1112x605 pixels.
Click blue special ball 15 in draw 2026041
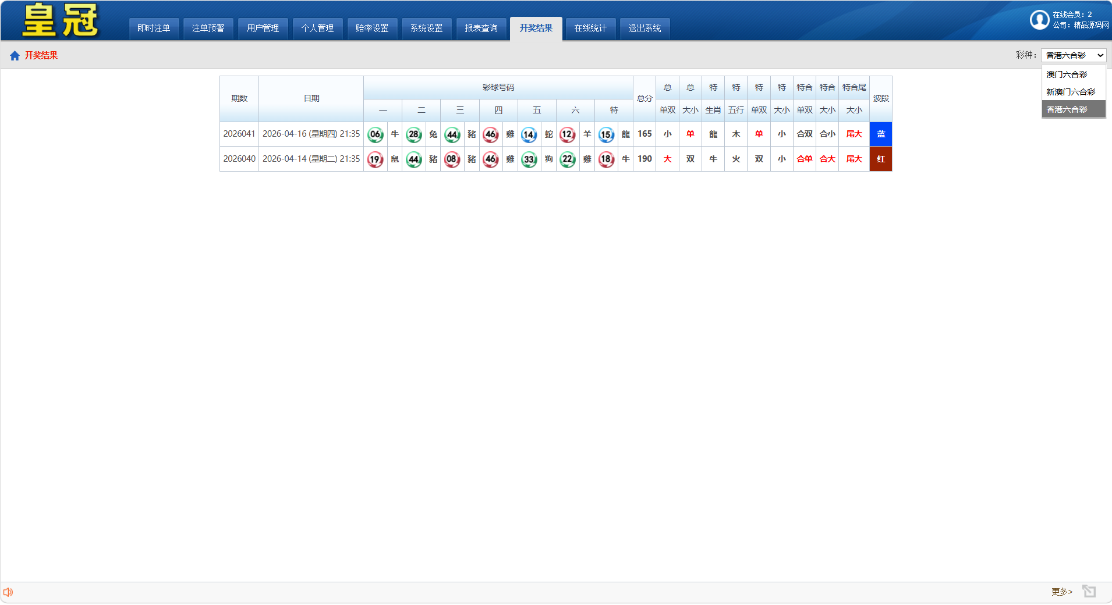[x=606, y=134]
